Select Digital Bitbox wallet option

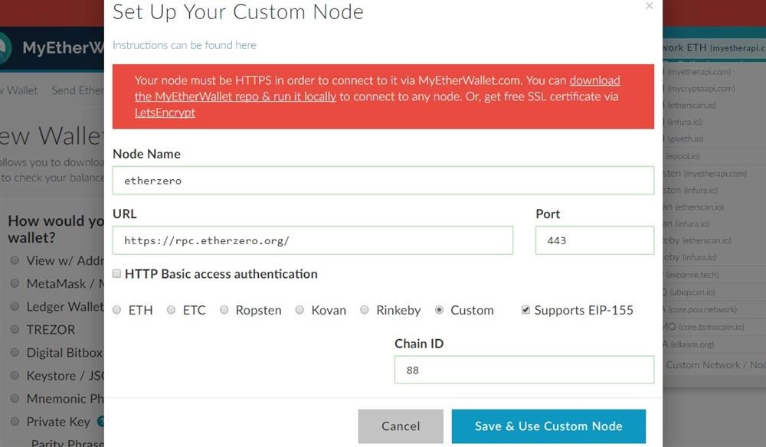point(15,352)
